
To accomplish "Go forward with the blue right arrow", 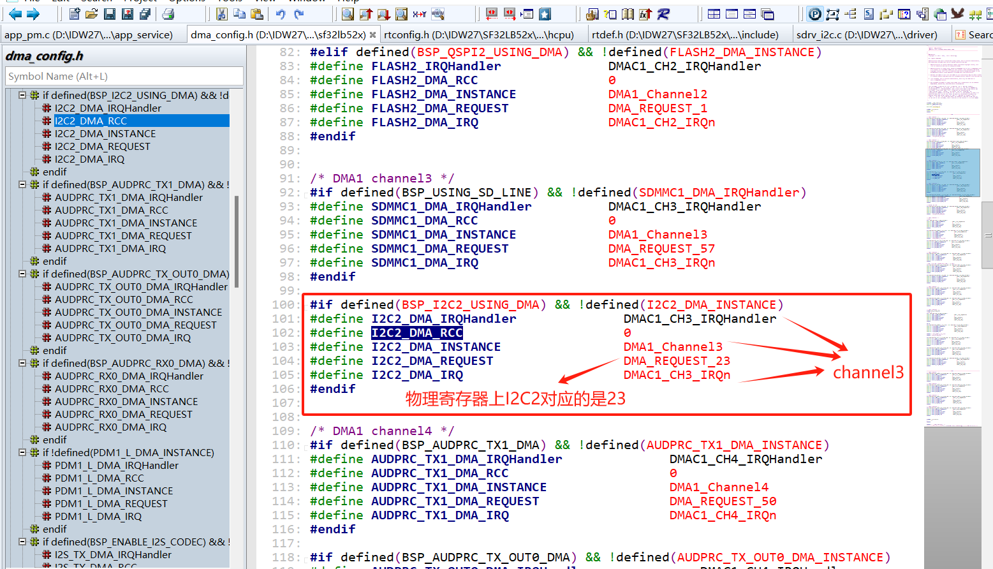I will tap(33, 13).
